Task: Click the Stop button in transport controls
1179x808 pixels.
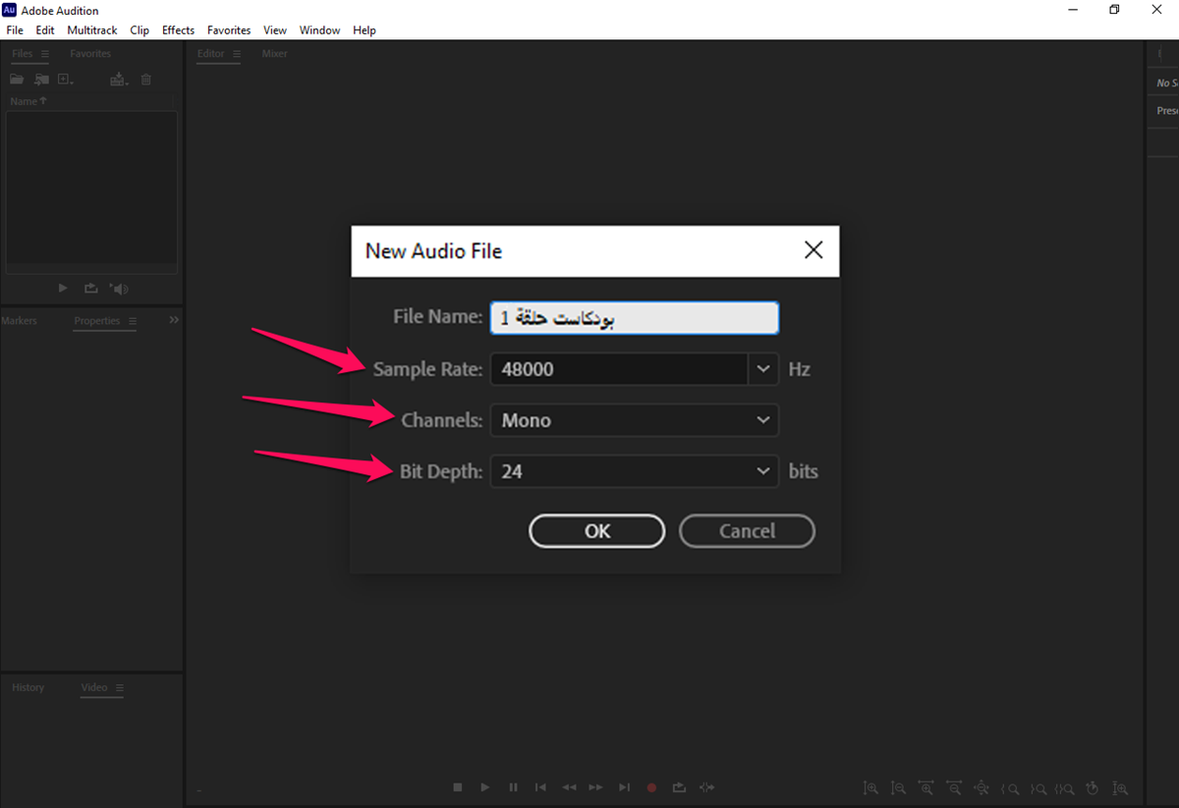Action: pos(457,787)
